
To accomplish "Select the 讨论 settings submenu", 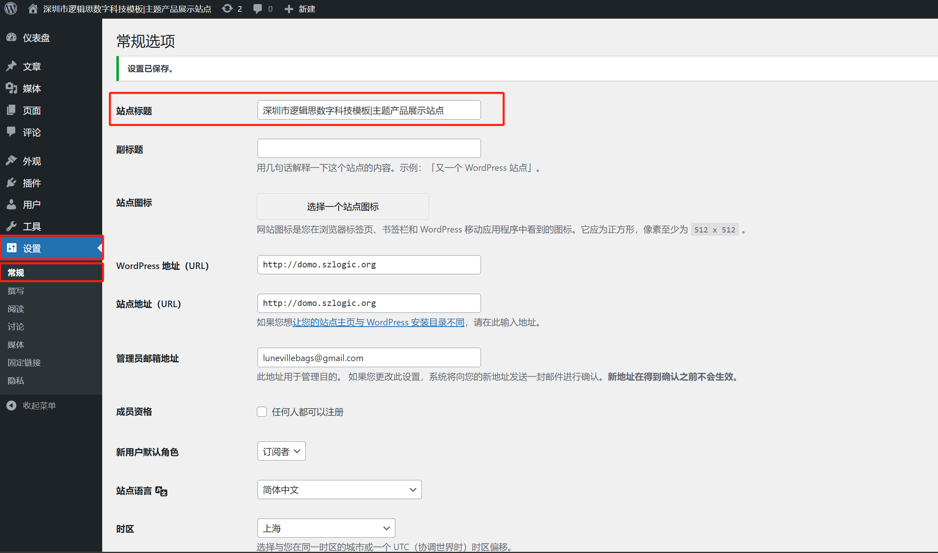I will click(16, 327).
